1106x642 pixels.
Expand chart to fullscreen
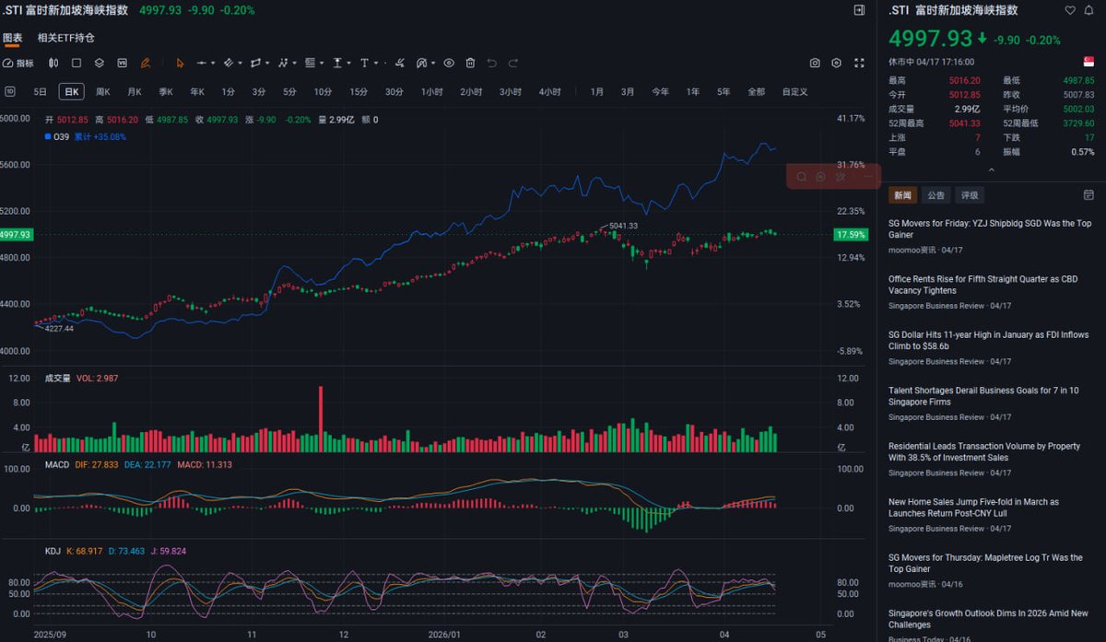click(x=859, y=63)
